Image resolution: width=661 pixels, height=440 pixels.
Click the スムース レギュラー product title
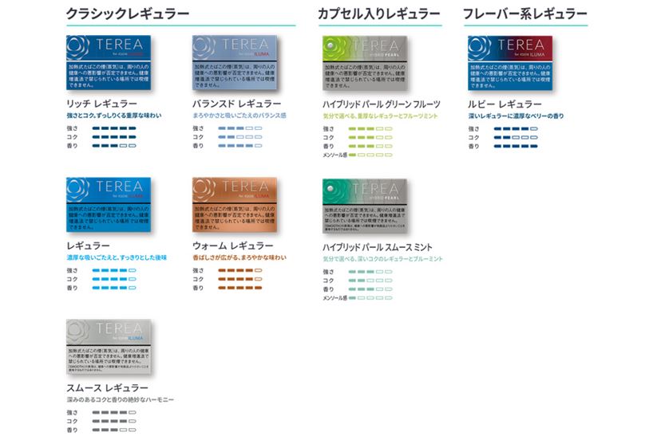(107, 387)
